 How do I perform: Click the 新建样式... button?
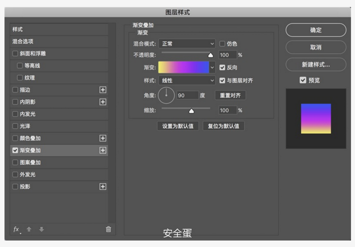[316, 65]
